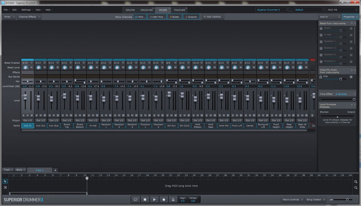Open the Track dropdown menu

click(x=8, y=170)
